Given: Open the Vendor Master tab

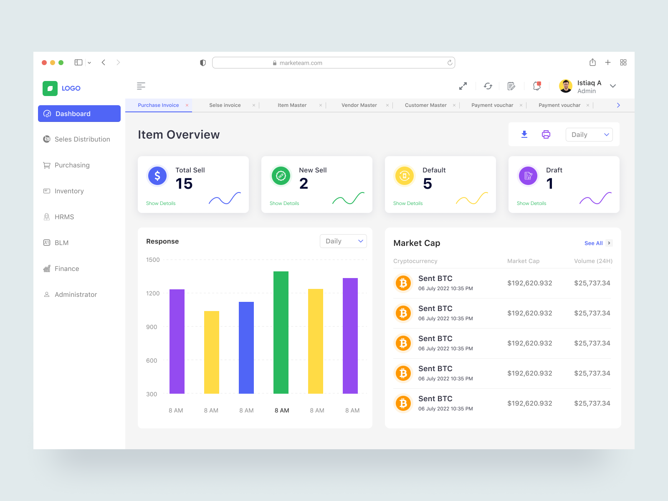Looking at the screenshot, I should (359, 105).
